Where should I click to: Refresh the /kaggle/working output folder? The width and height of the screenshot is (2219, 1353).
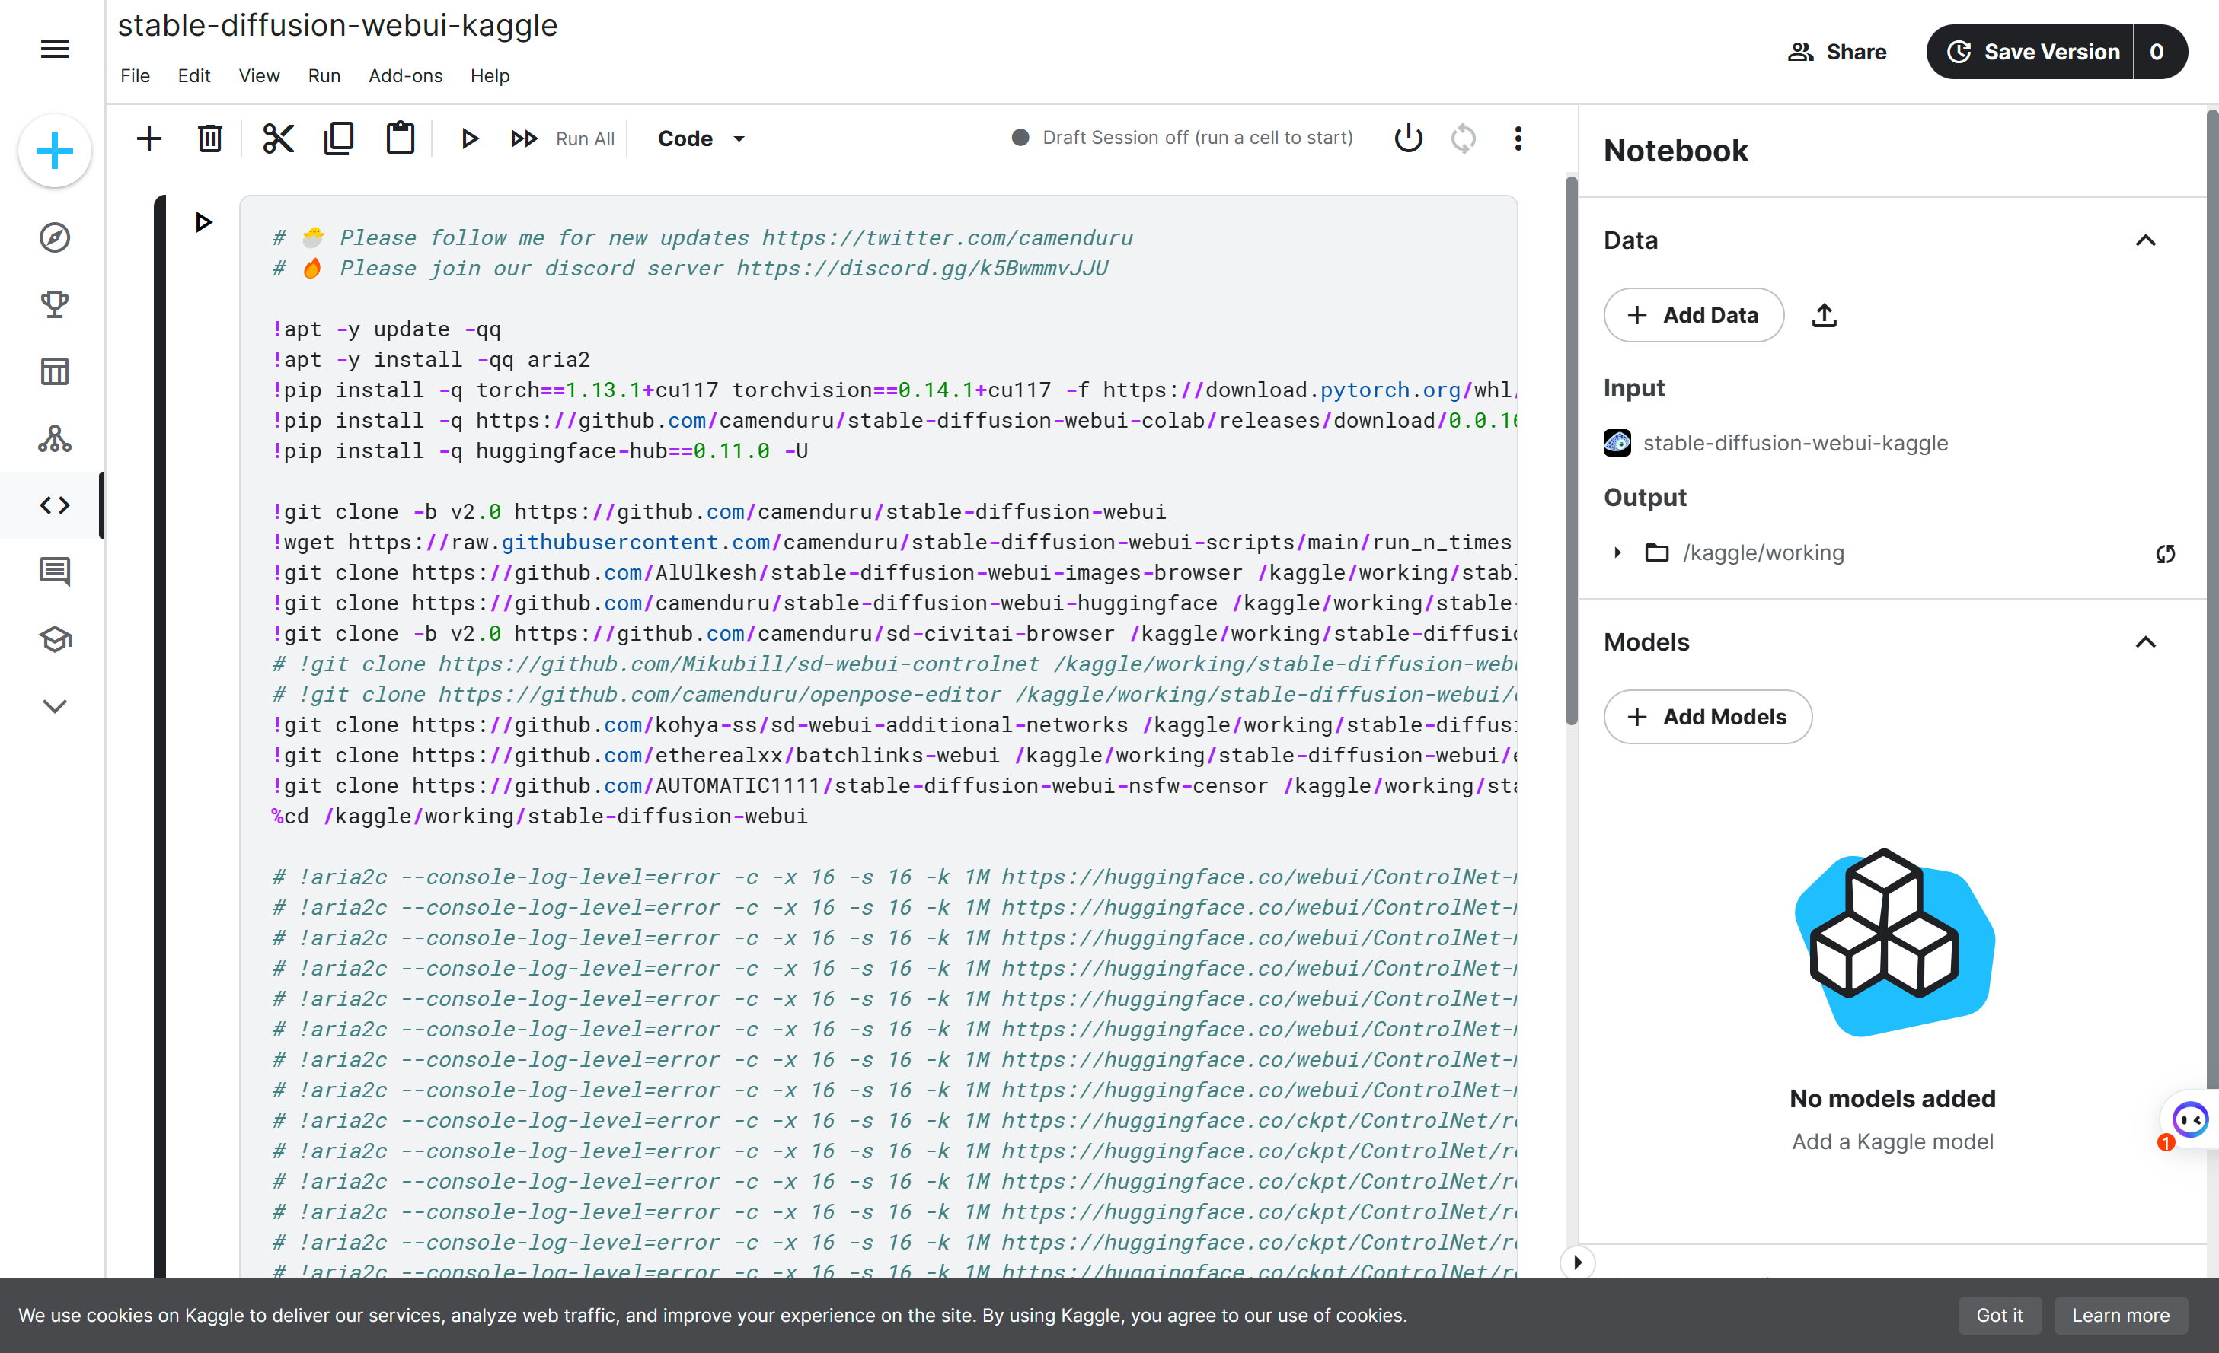2165,554
